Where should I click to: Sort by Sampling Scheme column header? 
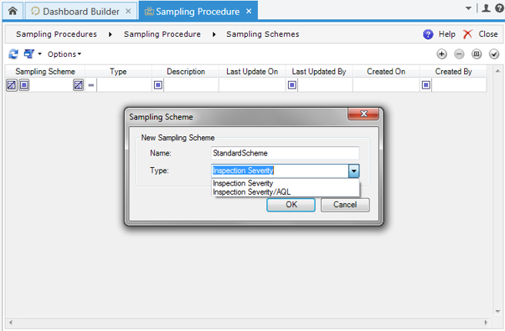tap(45, 72)
